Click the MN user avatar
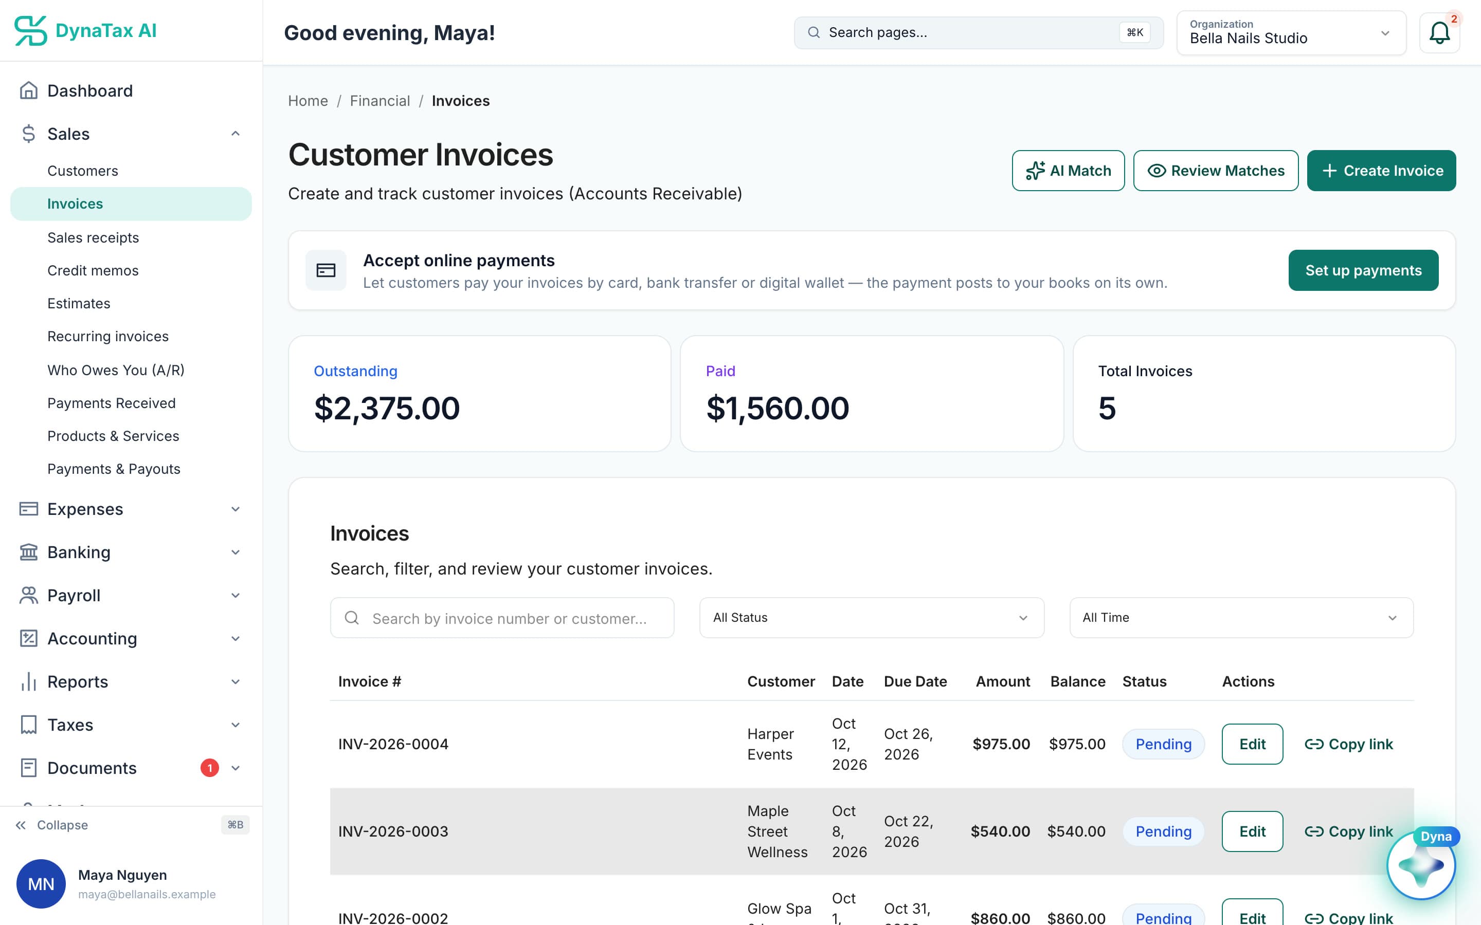The image size is (1481, 925). coord(41,883)
